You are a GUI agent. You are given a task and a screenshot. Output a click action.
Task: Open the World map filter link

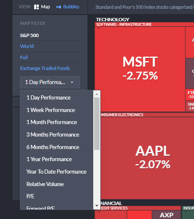click(27, 46)
